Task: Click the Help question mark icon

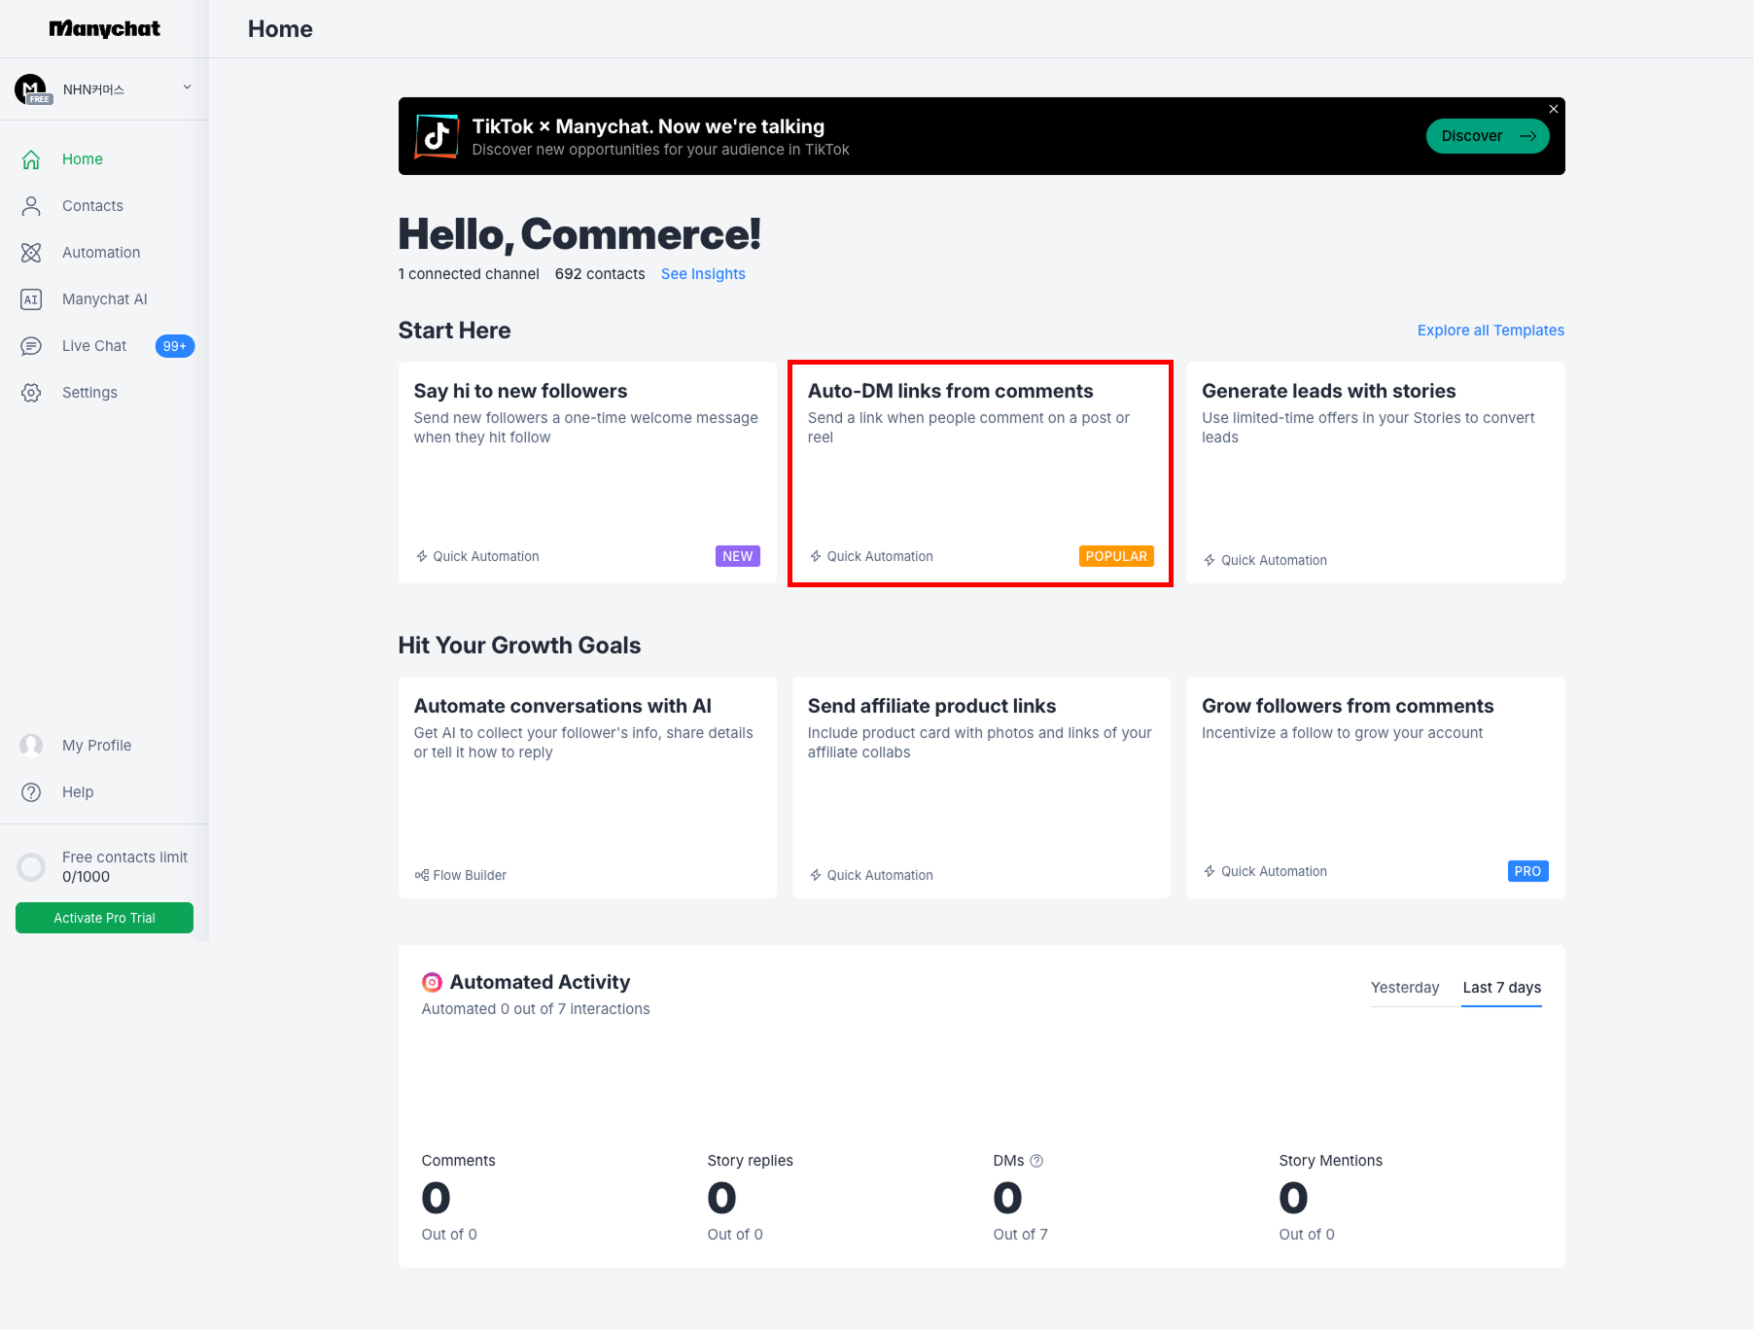Action: click(31, 792)
